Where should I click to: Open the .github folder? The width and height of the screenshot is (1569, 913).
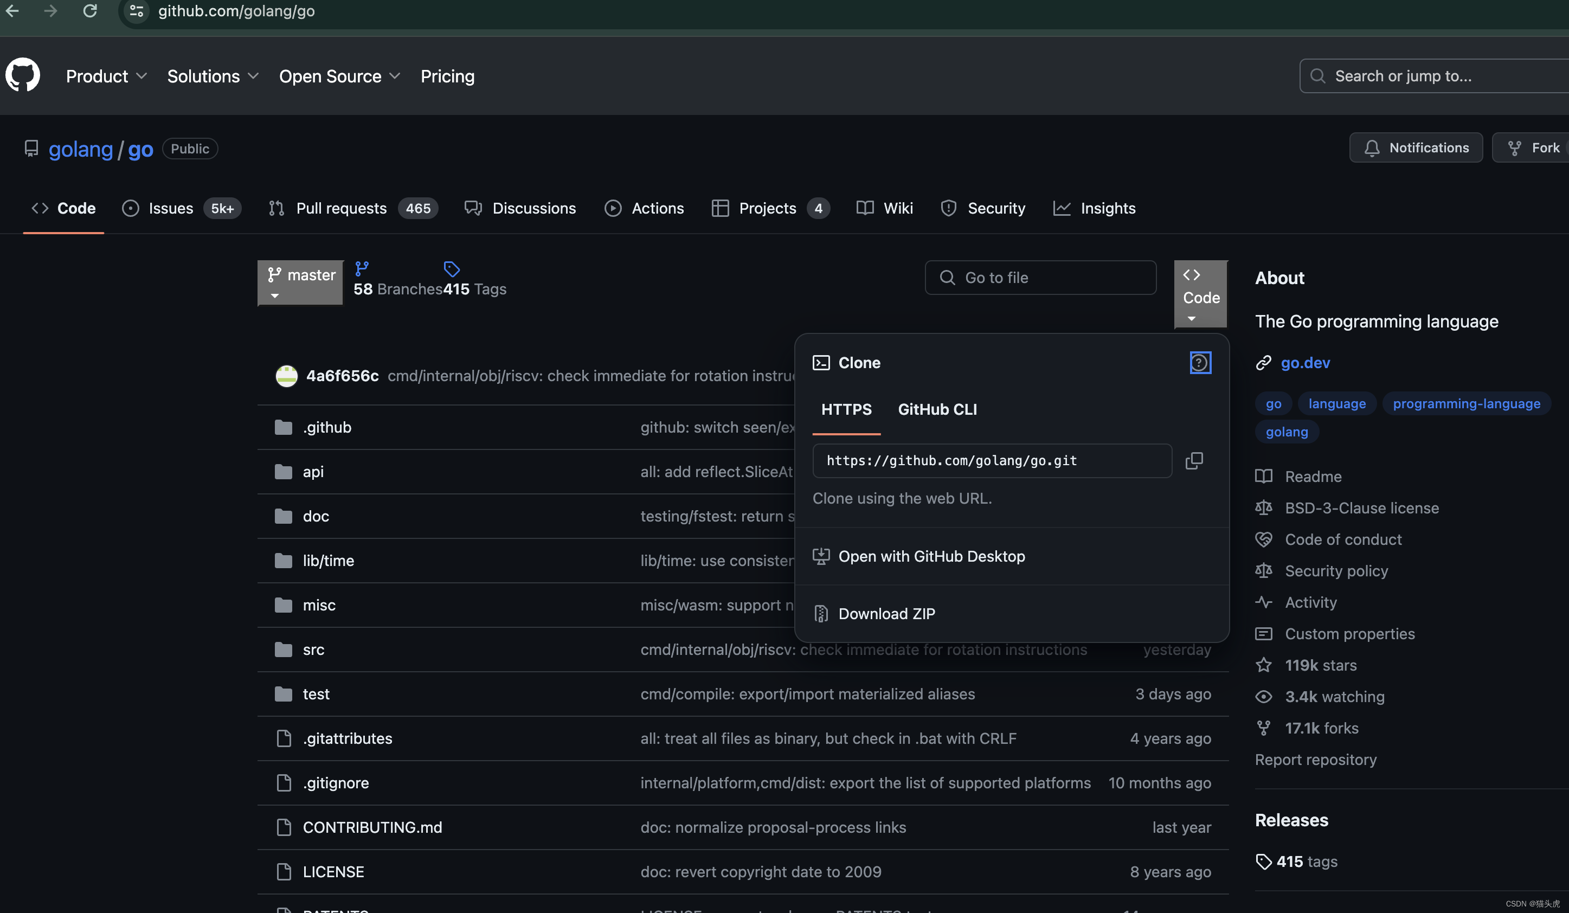click(x=327, y=427)
